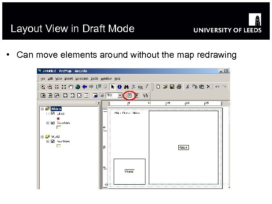This screenshot has height=204, width=272.
Task: Click the green World countries swatch
Action: tap(59, 146)
